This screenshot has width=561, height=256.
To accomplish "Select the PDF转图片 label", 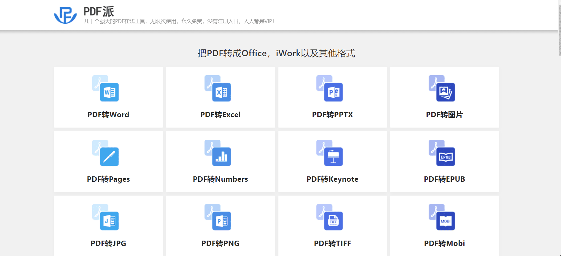I will coord(444,115).
